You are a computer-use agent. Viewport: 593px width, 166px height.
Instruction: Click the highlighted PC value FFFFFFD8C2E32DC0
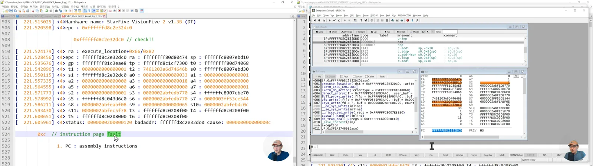(x=447, y=130)
